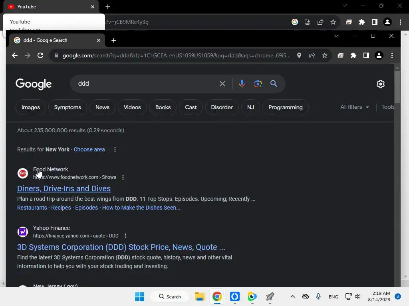Select the Programming filter chip
This screenshot has width=409, height=306.
[285, 107]
